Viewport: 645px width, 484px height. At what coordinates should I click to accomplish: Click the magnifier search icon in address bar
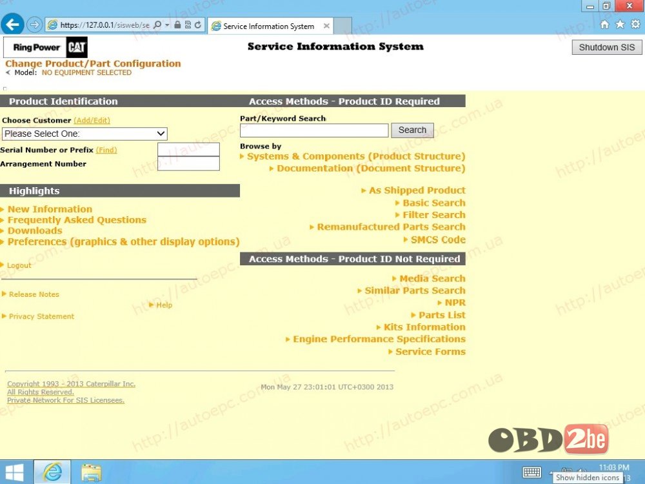click(x=157, y=25)
